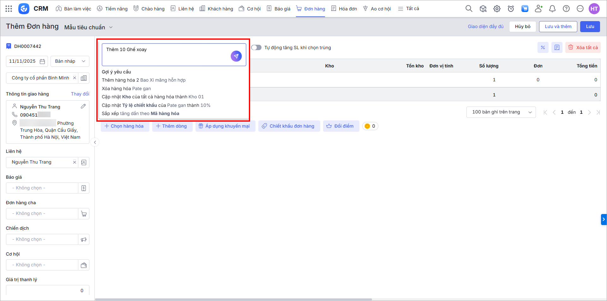This screenshot has width=607, height=301.
Task: Open the help question mark icon
Action: [x=566, y=9]
